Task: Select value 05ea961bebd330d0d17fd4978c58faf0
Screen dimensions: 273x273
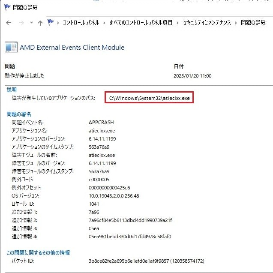Action: [x=130, y=237]
